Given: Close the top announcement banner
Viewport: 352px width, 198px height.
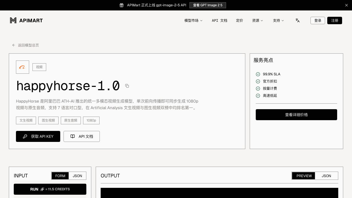Looking at the screenshot, I should [x=346, y=5].
